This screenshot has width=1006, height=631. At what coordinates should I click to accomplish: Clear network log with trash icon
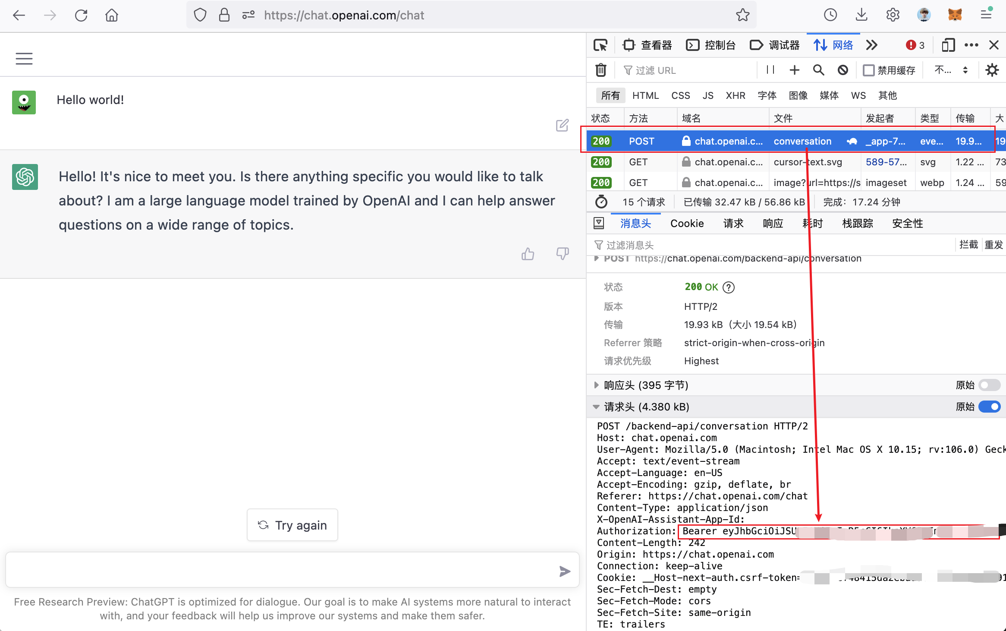(600, 70)
